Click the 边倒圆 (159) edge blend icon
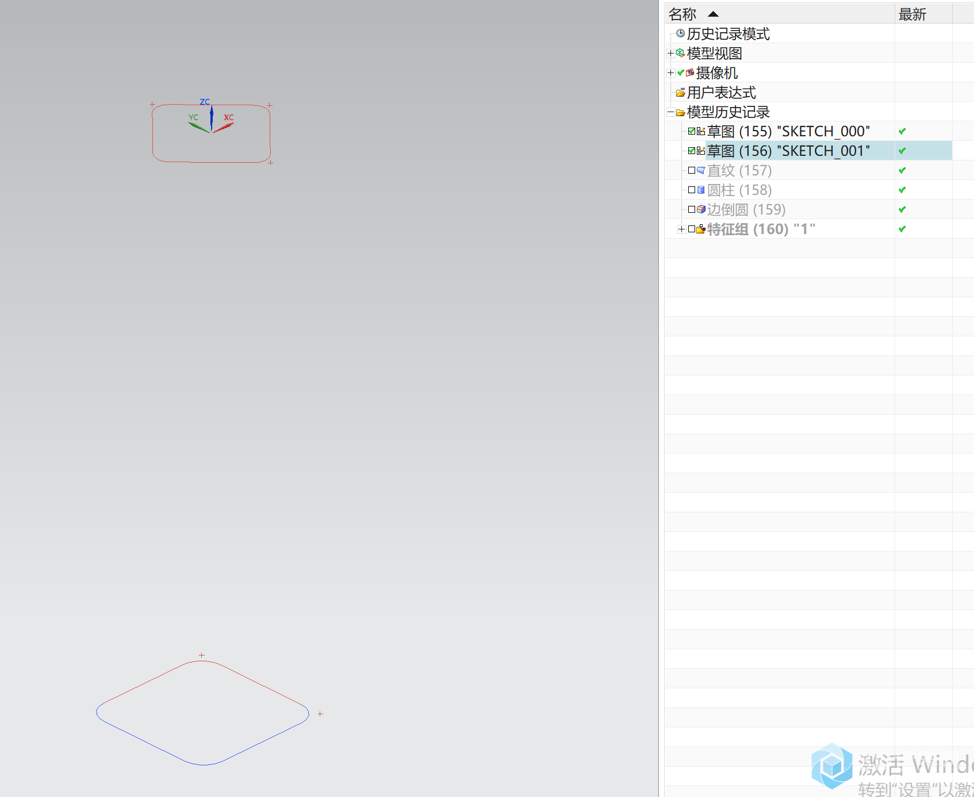Image resolution: width=974 pixels, height=797 pixels. point(701,209)
